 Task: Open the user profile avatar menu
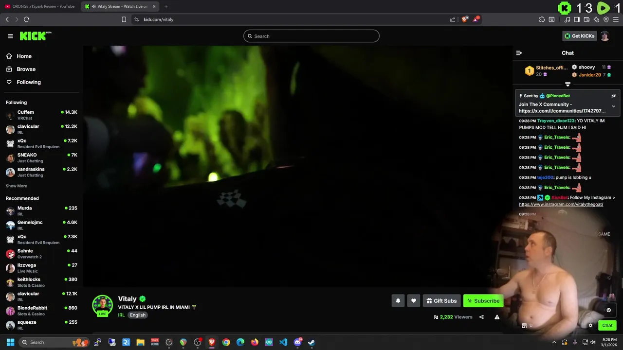pyautogui.click(x=605, y=36)
